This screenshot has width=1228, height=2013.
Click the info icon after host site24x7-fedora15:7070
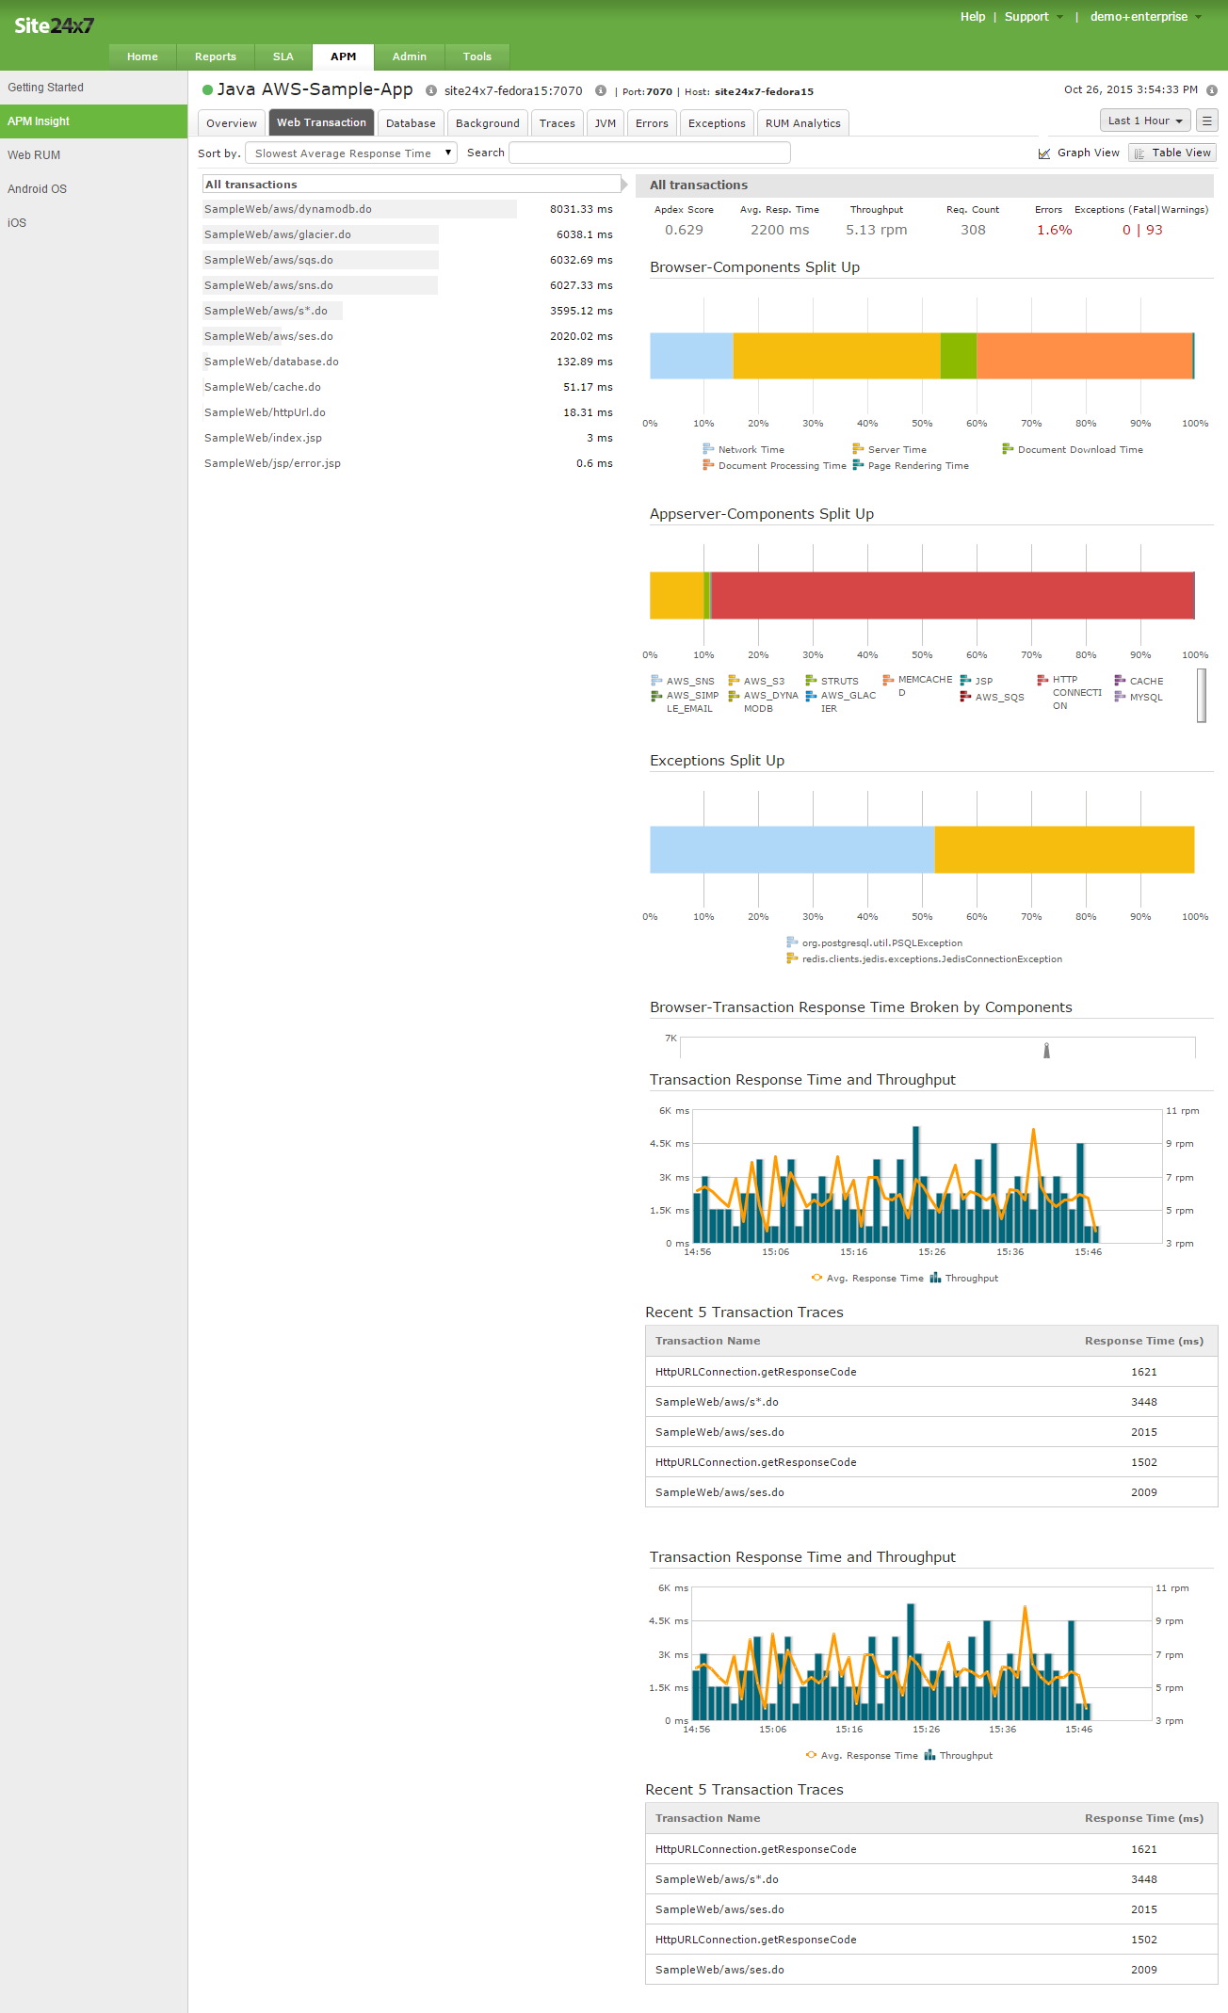coord(601,91)
